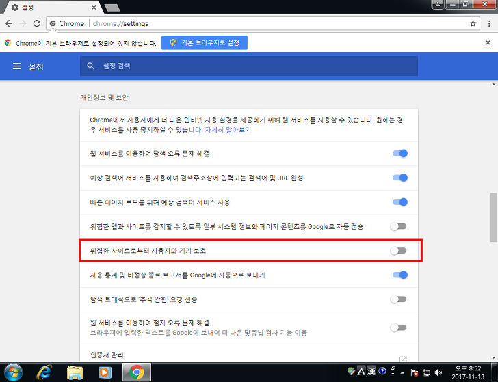Enable 웹 서비스를 이용하여 철자 오류 문제 해결
The width and height of the screenshot is (498, 382).
(399, 327)
